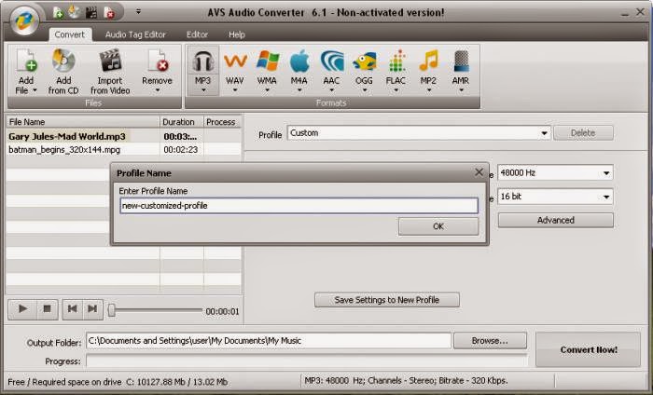Select the AAC format icon

331,61
